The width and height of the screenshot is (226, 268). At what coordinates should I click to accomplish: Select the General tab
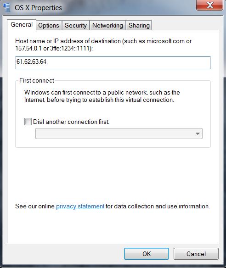22,25
